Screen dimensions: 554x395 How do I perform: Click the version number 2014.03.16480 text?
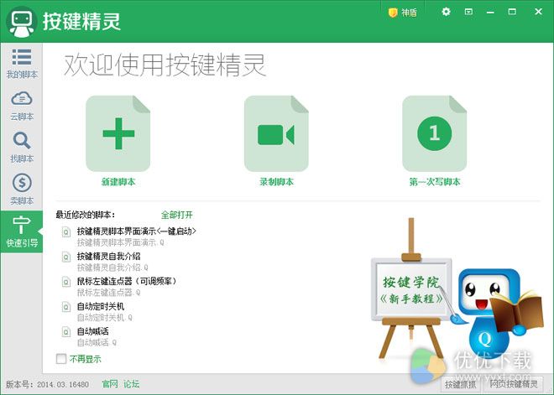[63, 384]
